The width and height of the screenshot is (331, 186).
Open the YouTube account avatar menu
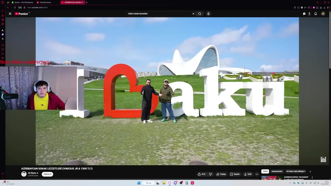323,14
